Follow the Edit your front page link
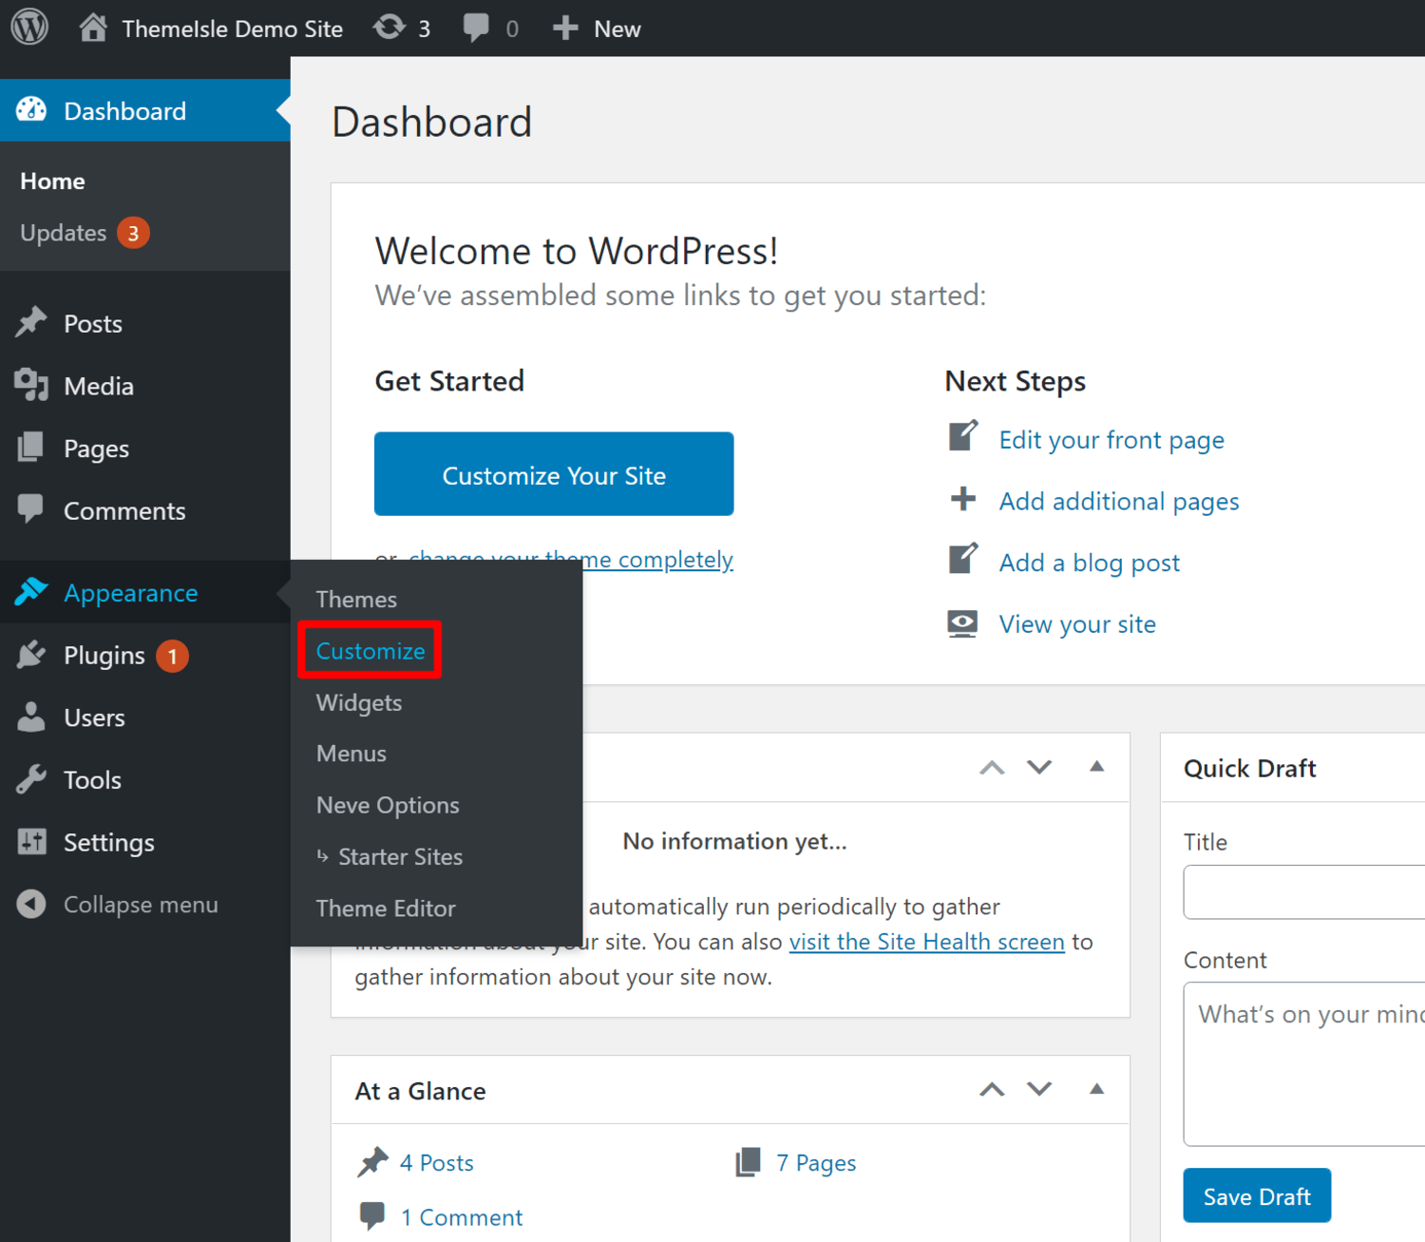The image size is (1425, 1242). coord(1111,440)
